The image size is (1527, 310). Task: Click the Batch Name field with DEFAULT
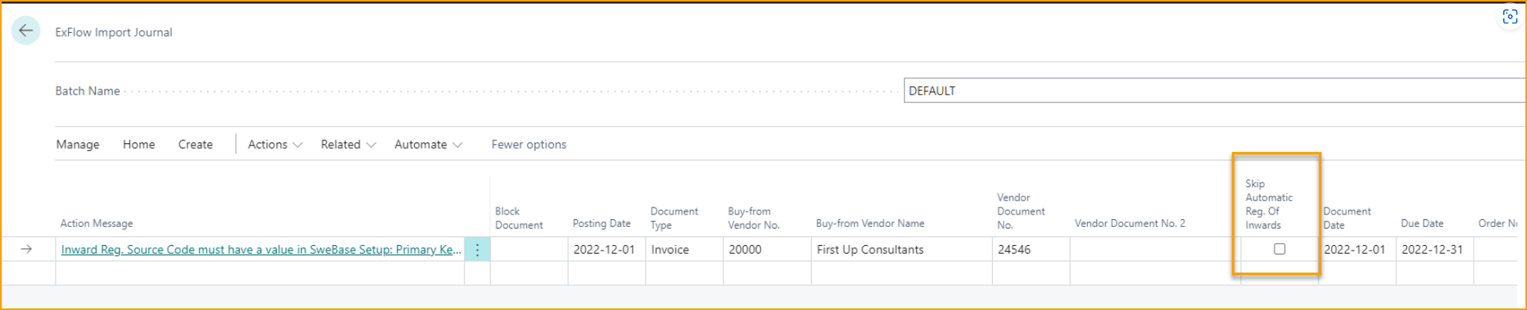tap(1215, 91)
